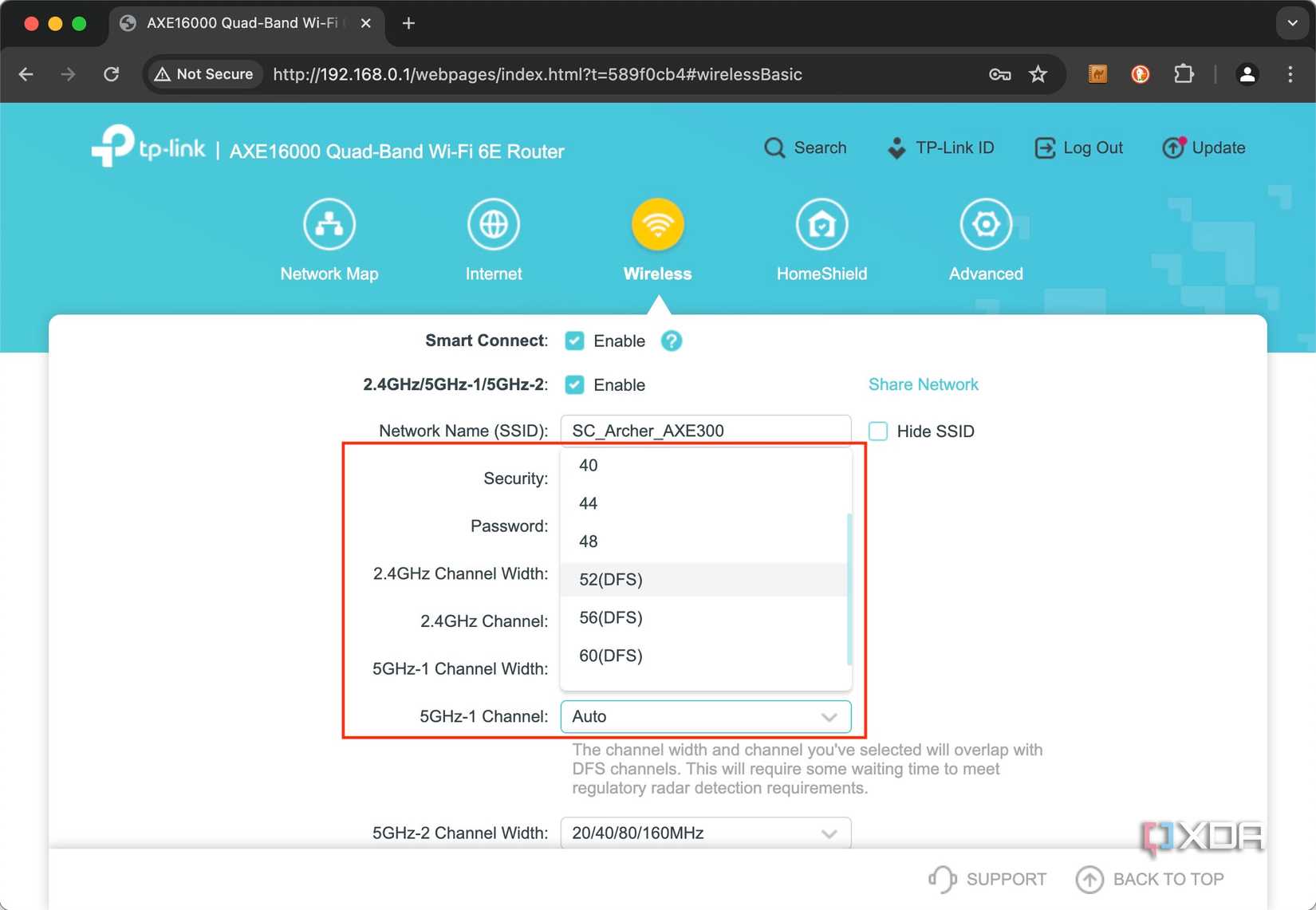Click the Log Out button
The width and height of the screenshot is (1316, 910).
[x=1079, y=148]
